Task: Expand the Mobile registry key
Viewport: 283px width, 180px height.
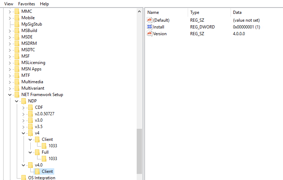Action: (x=10, y=18)
